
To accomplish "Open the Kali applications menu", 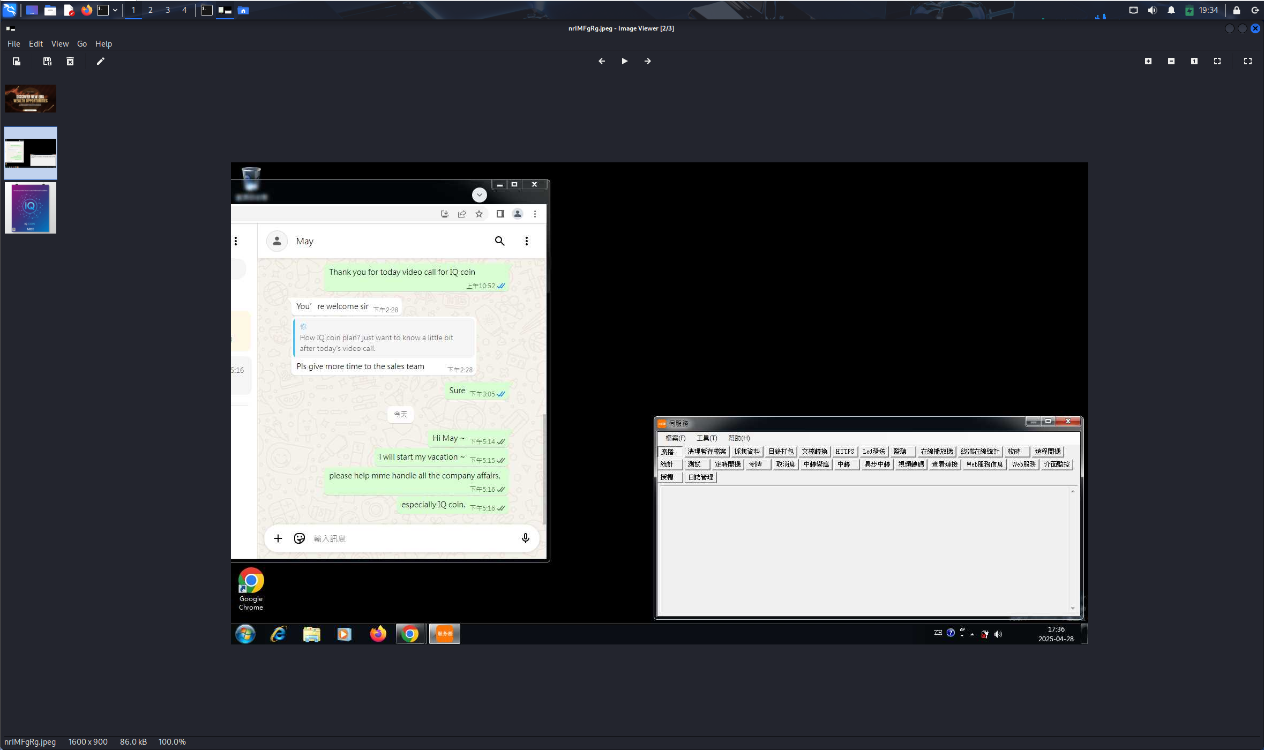I will point(10,10).
